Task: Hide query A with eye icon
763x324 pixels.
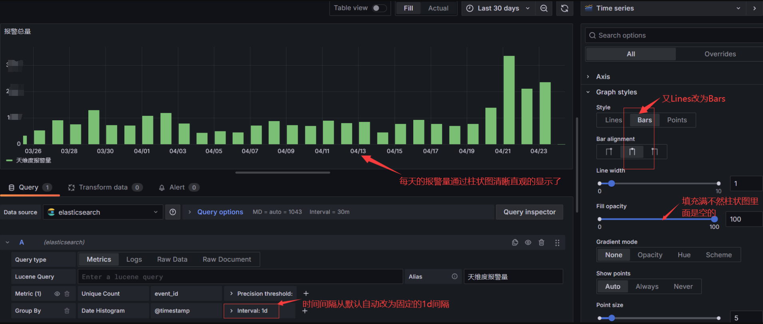Action: click(528, 243)
